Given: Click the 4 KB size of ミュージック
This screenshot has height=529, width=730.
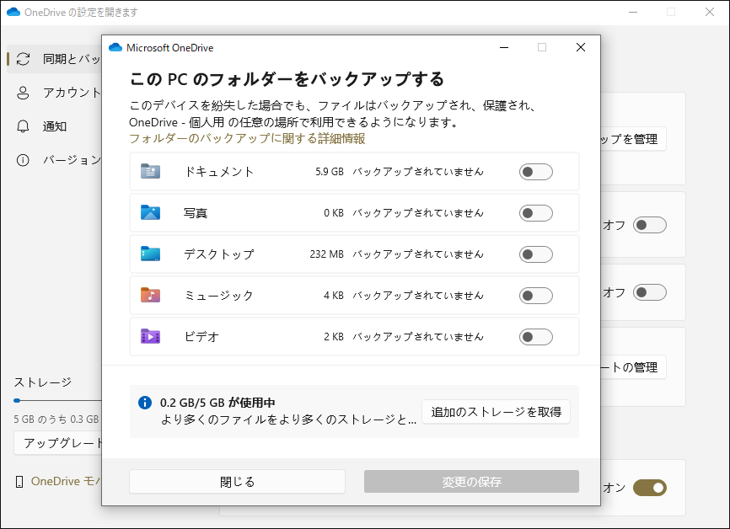Looking at the screenshot, I should click(334, 296).
